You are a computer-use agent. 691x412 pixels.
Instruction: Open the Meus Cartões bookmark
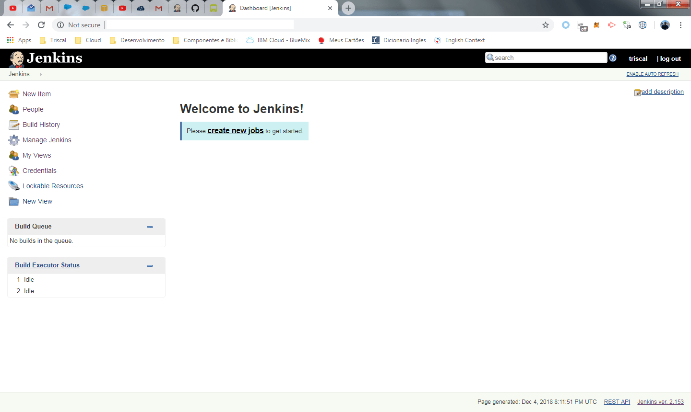(341, 40)
